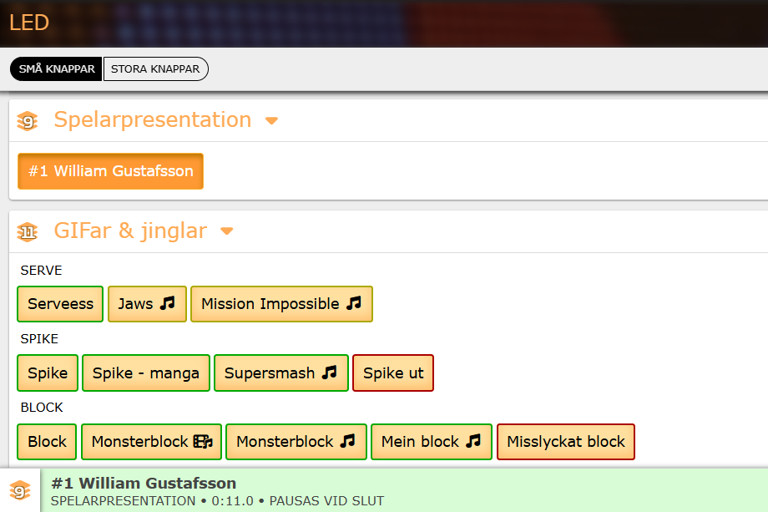768x512 pixels.
Task: Show player #1 William Gustafsson presentation
Action: pyautogui.click(x=110, y=171)
